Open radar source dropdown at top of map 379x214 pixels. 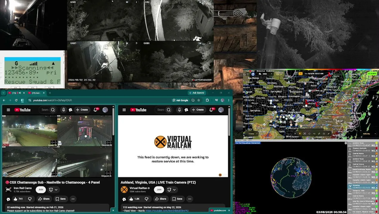[265, 74]
